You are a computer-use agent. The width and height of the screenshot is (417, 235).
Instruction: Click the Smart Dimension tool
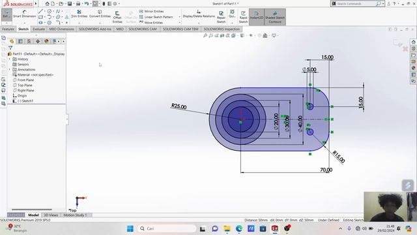(25, 14)
